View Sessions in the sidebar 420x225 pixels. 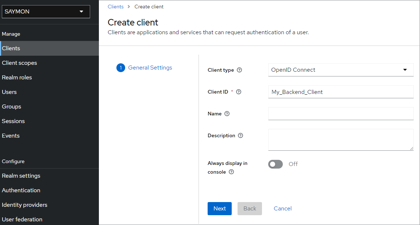(49, 121)
